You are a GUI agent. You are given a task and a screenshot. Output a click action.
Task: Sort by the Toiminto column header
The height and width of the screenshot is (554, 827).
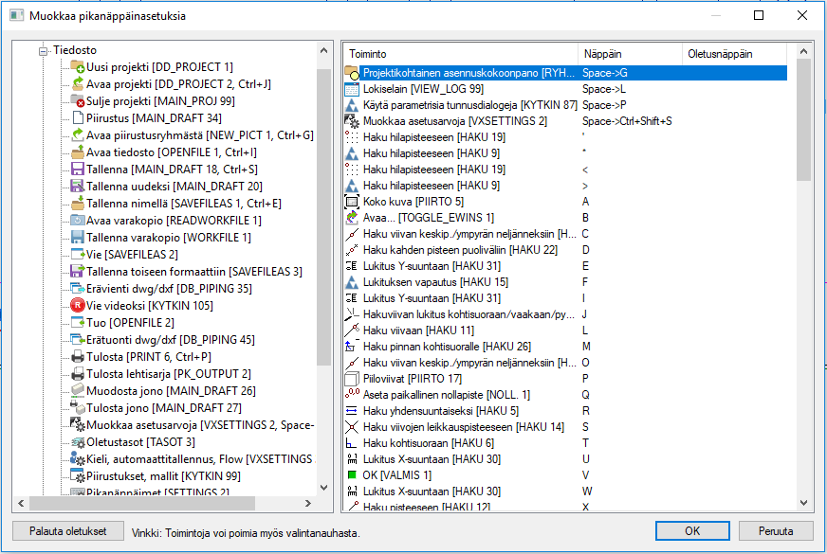[460, 54]
